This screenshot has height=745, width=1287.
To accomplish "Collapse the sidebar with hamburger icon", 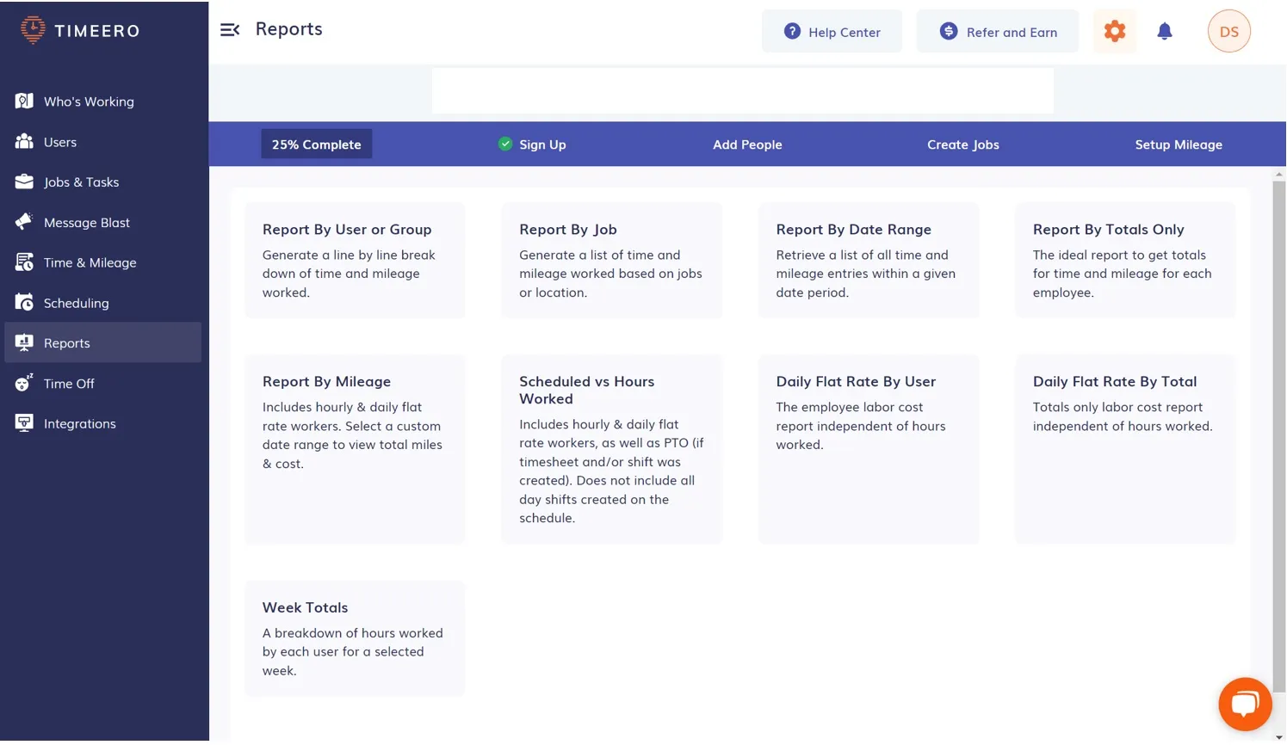I will (230, 30).
